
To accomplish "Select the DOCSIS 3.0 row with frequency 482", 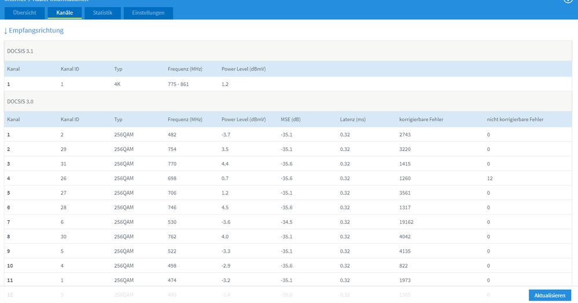I will pos(288,135).
